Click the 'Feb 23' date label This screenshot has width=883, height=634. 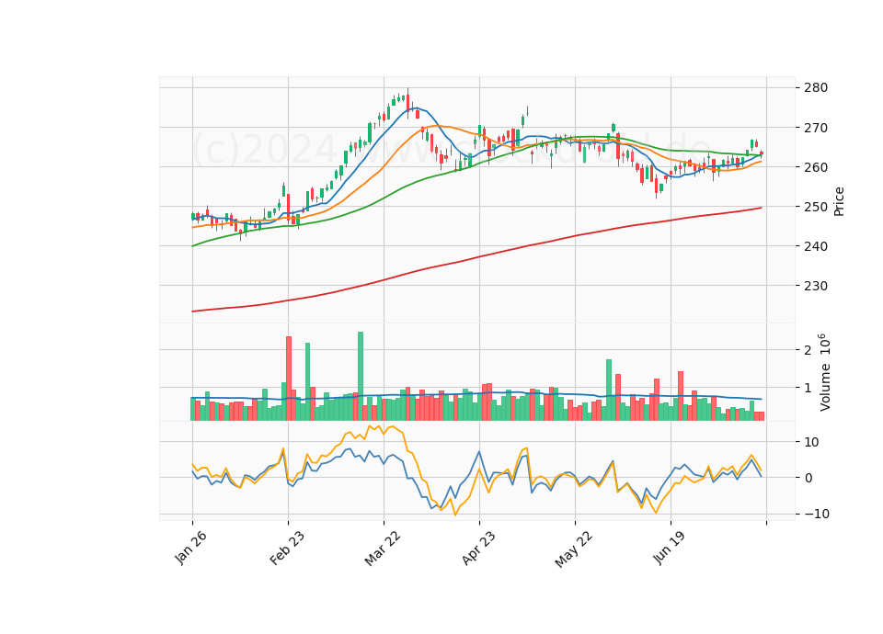(287, 548)
